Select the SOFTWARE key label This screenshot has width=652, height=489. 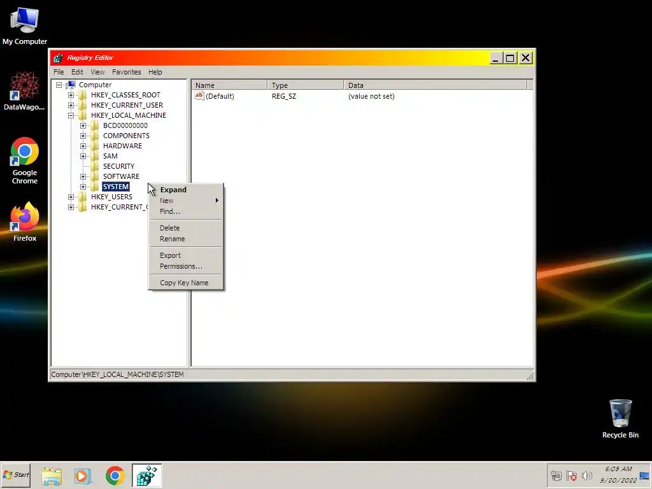[x=121, y=177]
